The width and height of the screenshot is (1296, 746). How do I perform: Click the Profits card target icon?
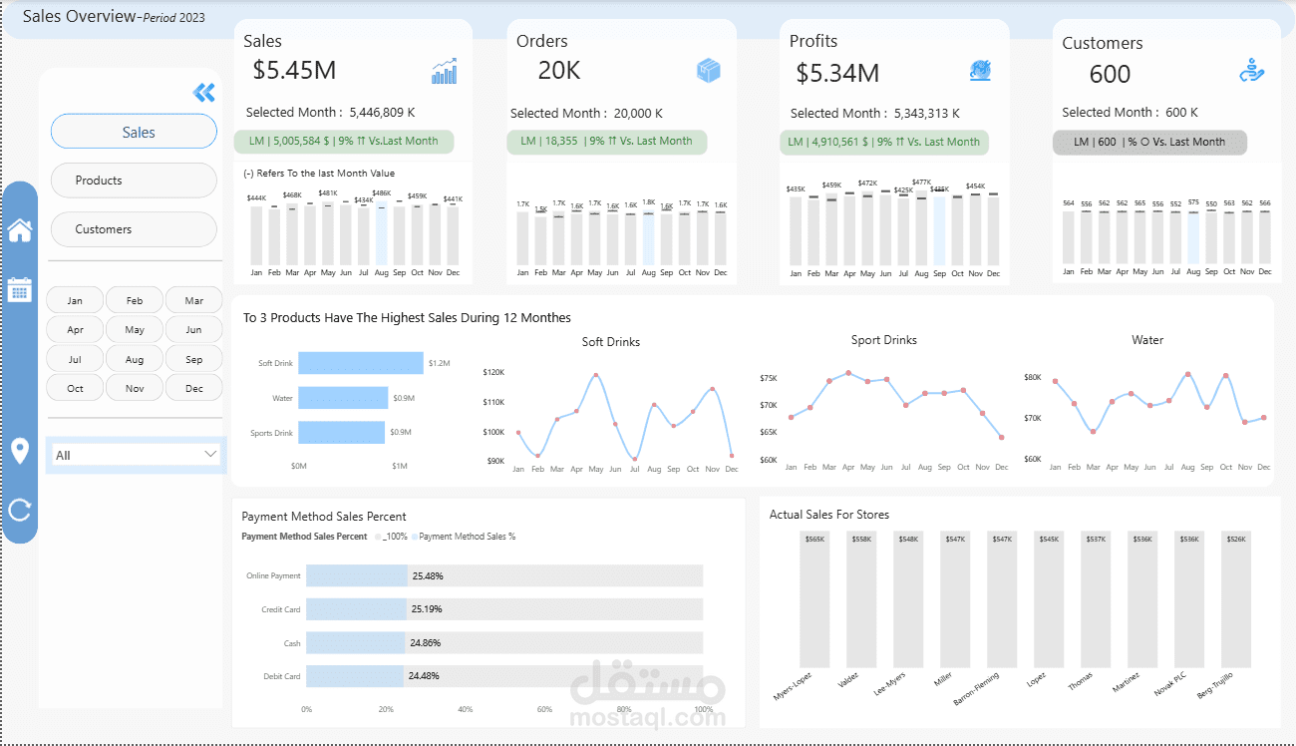coord(980,70)
